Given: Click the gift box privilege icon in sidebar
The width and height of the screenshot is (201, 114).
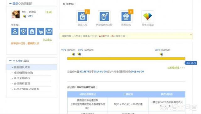Looking at the screenshot, I should 32,31.
